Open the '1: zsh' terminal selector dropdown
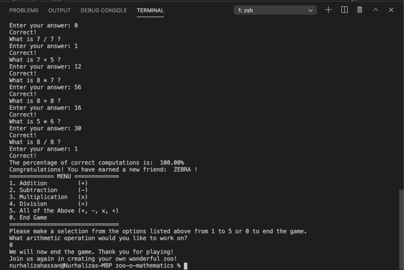Viewport: 404px width, 270px height. tap(275, 11)
